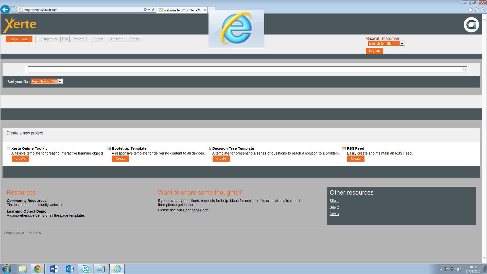This screenshot has width=487, height=274.
Task: Click the Preview toolbar button
Action: click(78, 39)
